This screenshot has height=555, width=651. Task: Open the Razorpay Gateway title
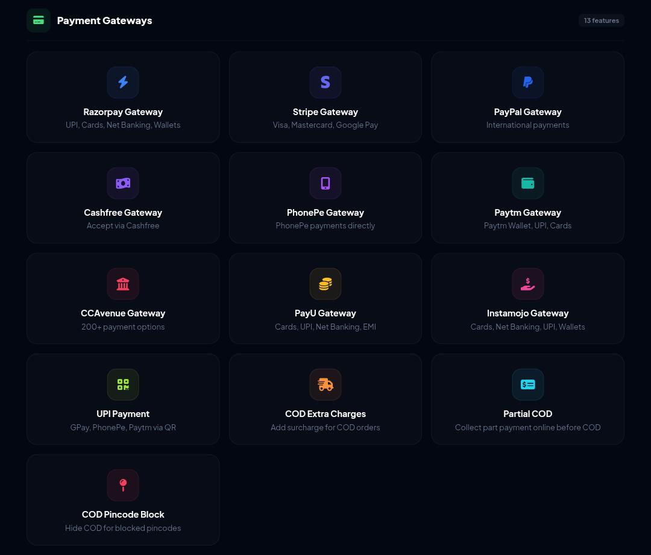[123, 112]
